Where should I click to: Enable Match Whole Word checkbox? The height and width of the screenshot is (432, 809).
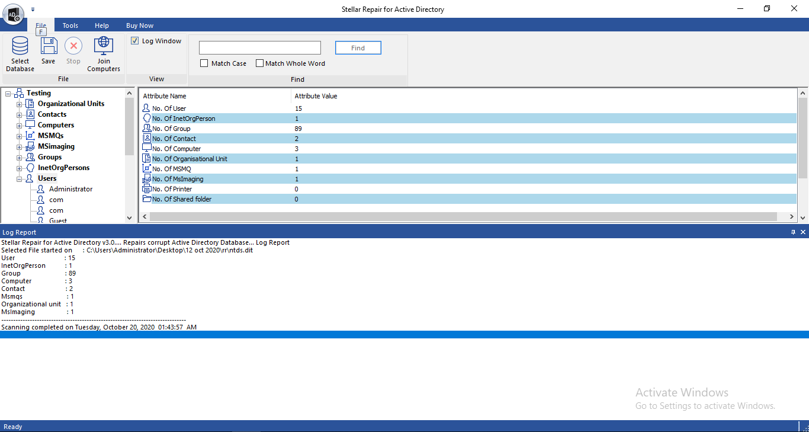coord(259,63)
